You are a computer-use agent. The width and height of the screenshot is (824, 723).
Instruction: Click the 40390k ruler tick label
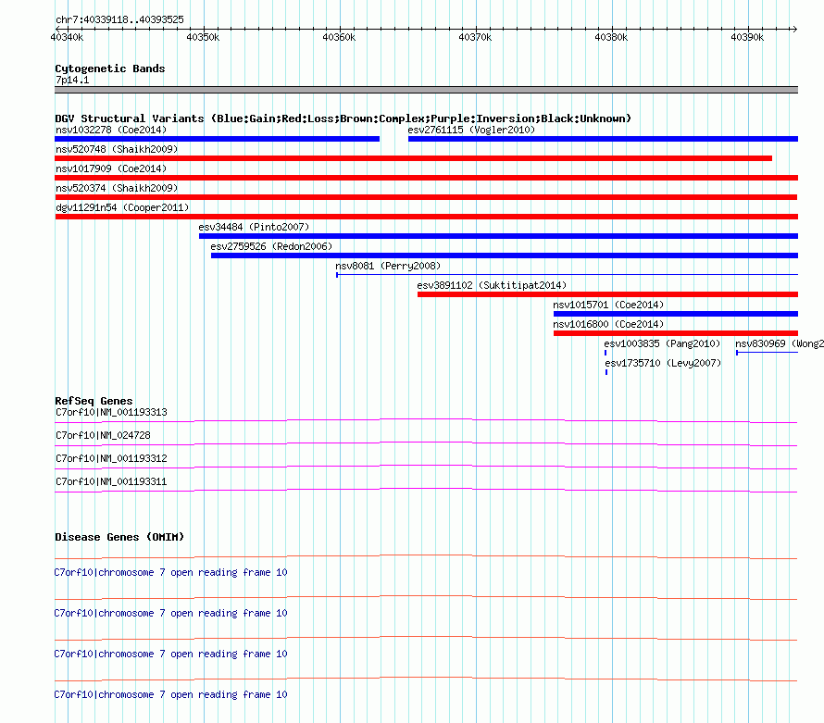point(747,37)
